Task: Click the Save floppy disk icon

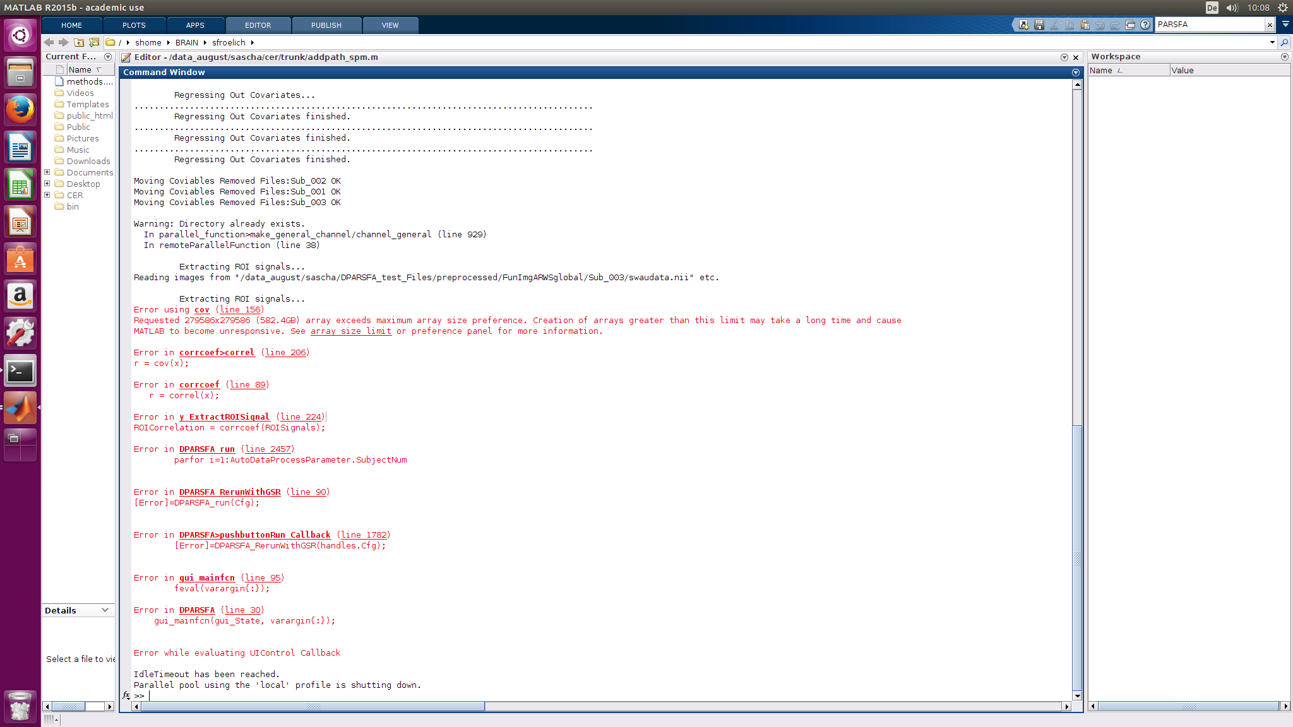Action: coord(1039,25)
